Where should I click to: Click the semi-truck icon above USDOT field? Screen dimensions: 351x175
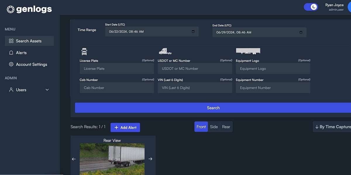coord(165,51)
